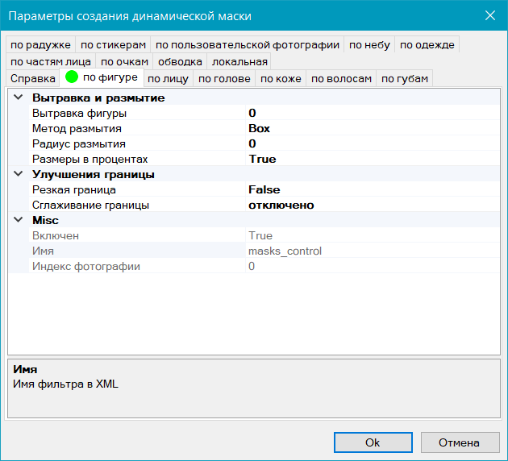This screenshot has width=508, height=461.
Task: Close the dialog with the X button
Action: click(x=489, y=15)
